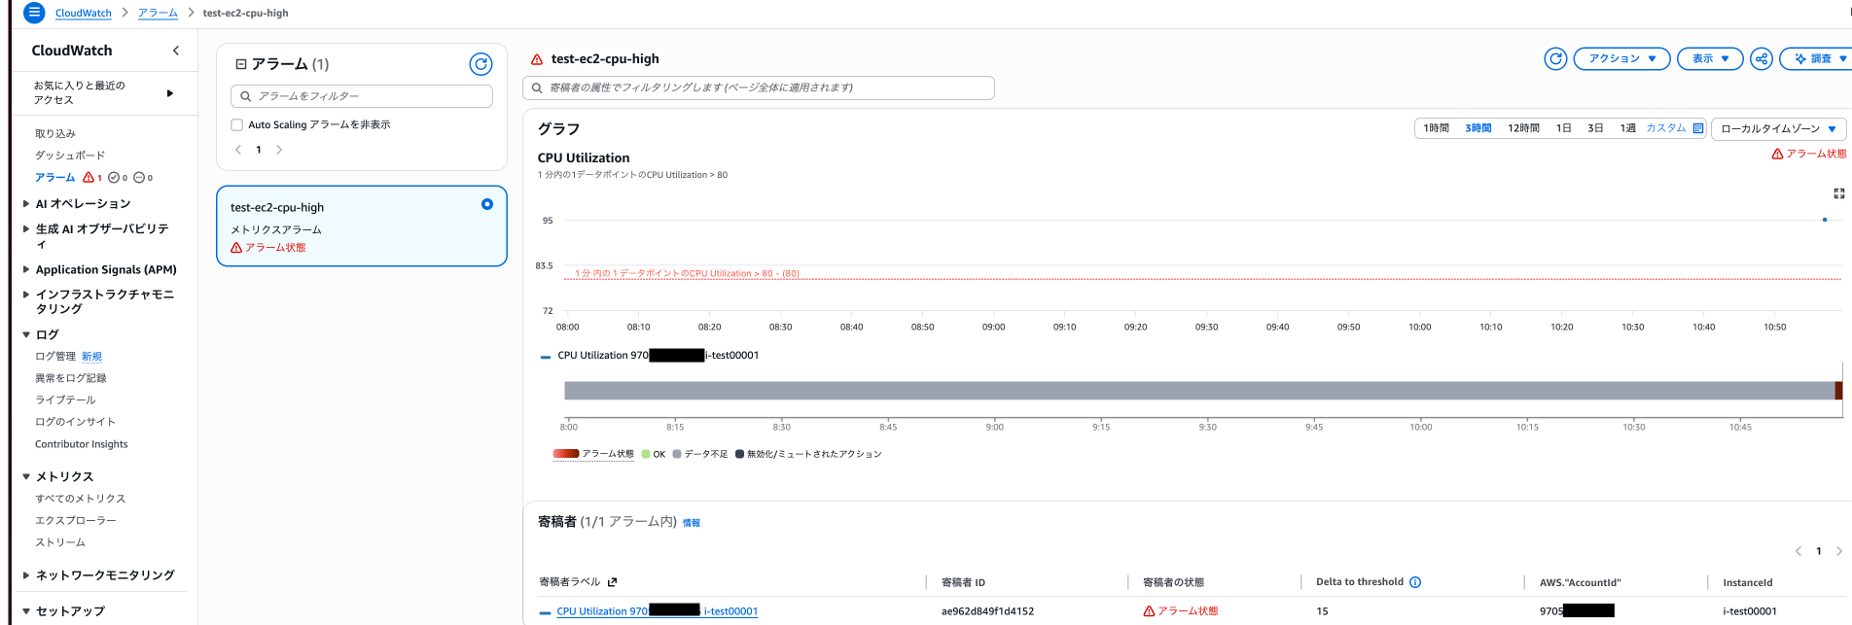Screen dimensions: 1852x625
Task: Open the CPU Utilization contributor link
Action: click(657, 611)
